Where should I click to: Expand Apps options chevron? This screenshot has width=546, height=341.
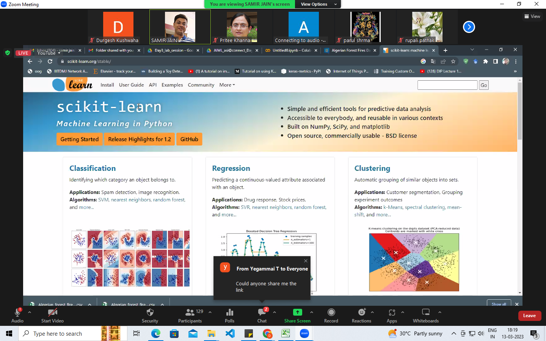pos(403,313)
